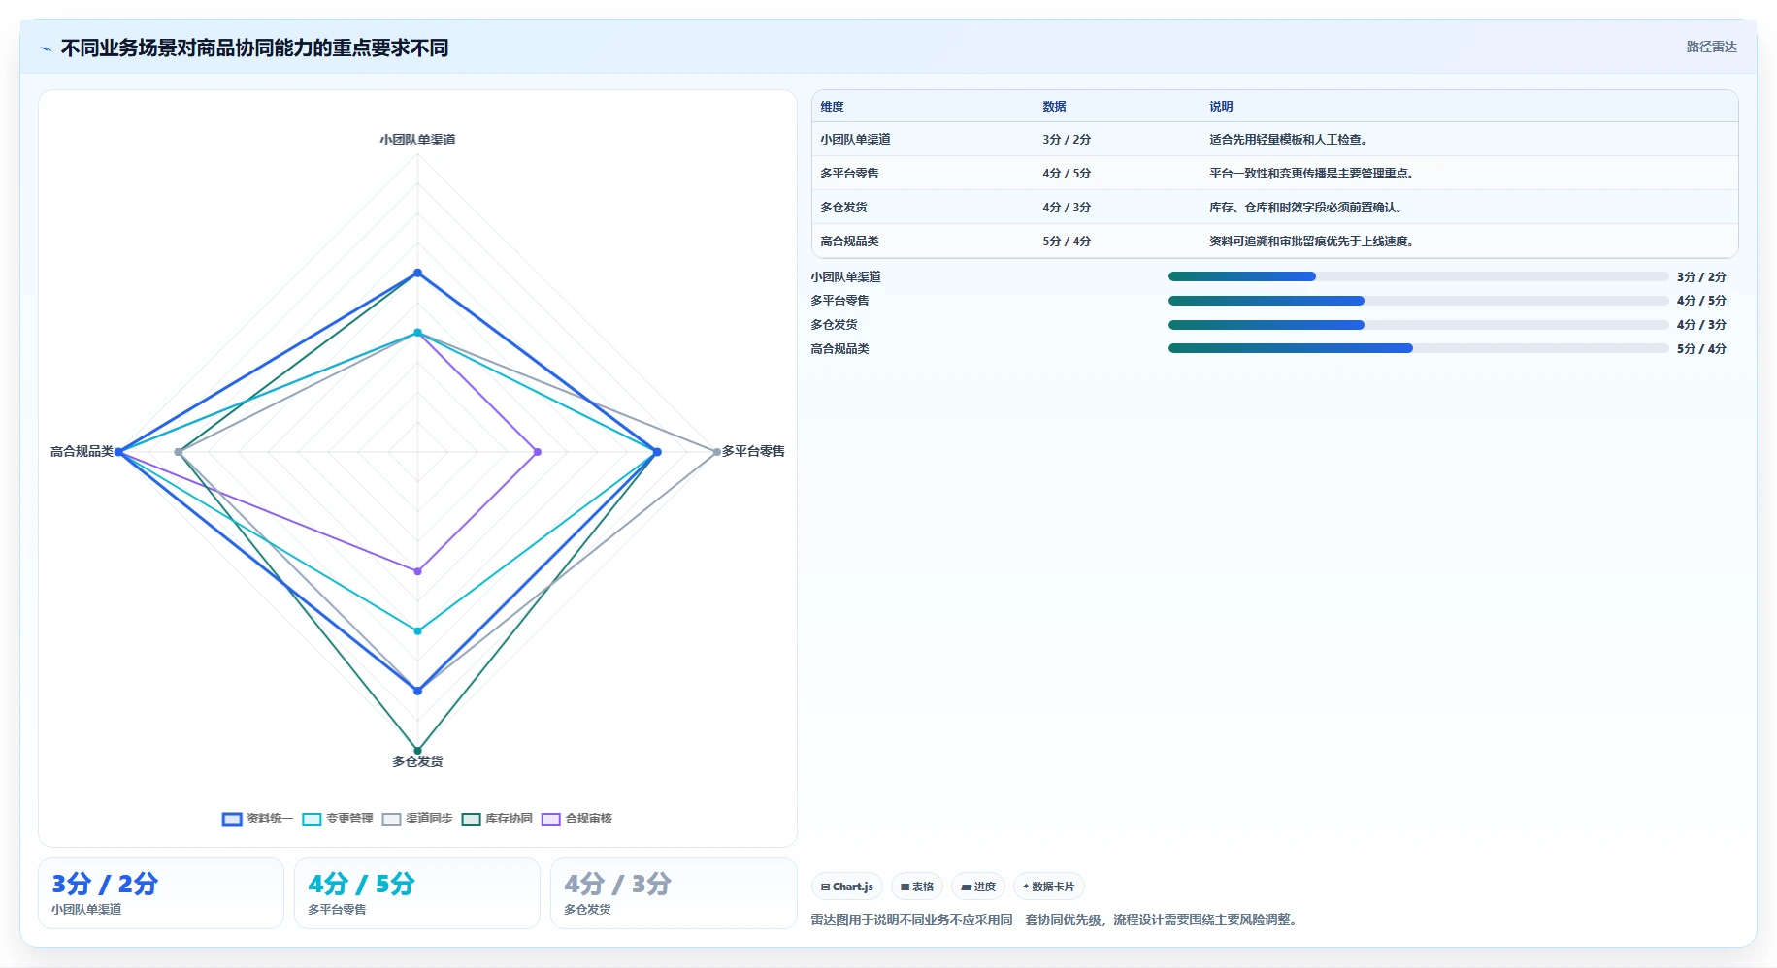Click the purple data point on bottom axis
The image size is (1777, 968).
point(418,571)
